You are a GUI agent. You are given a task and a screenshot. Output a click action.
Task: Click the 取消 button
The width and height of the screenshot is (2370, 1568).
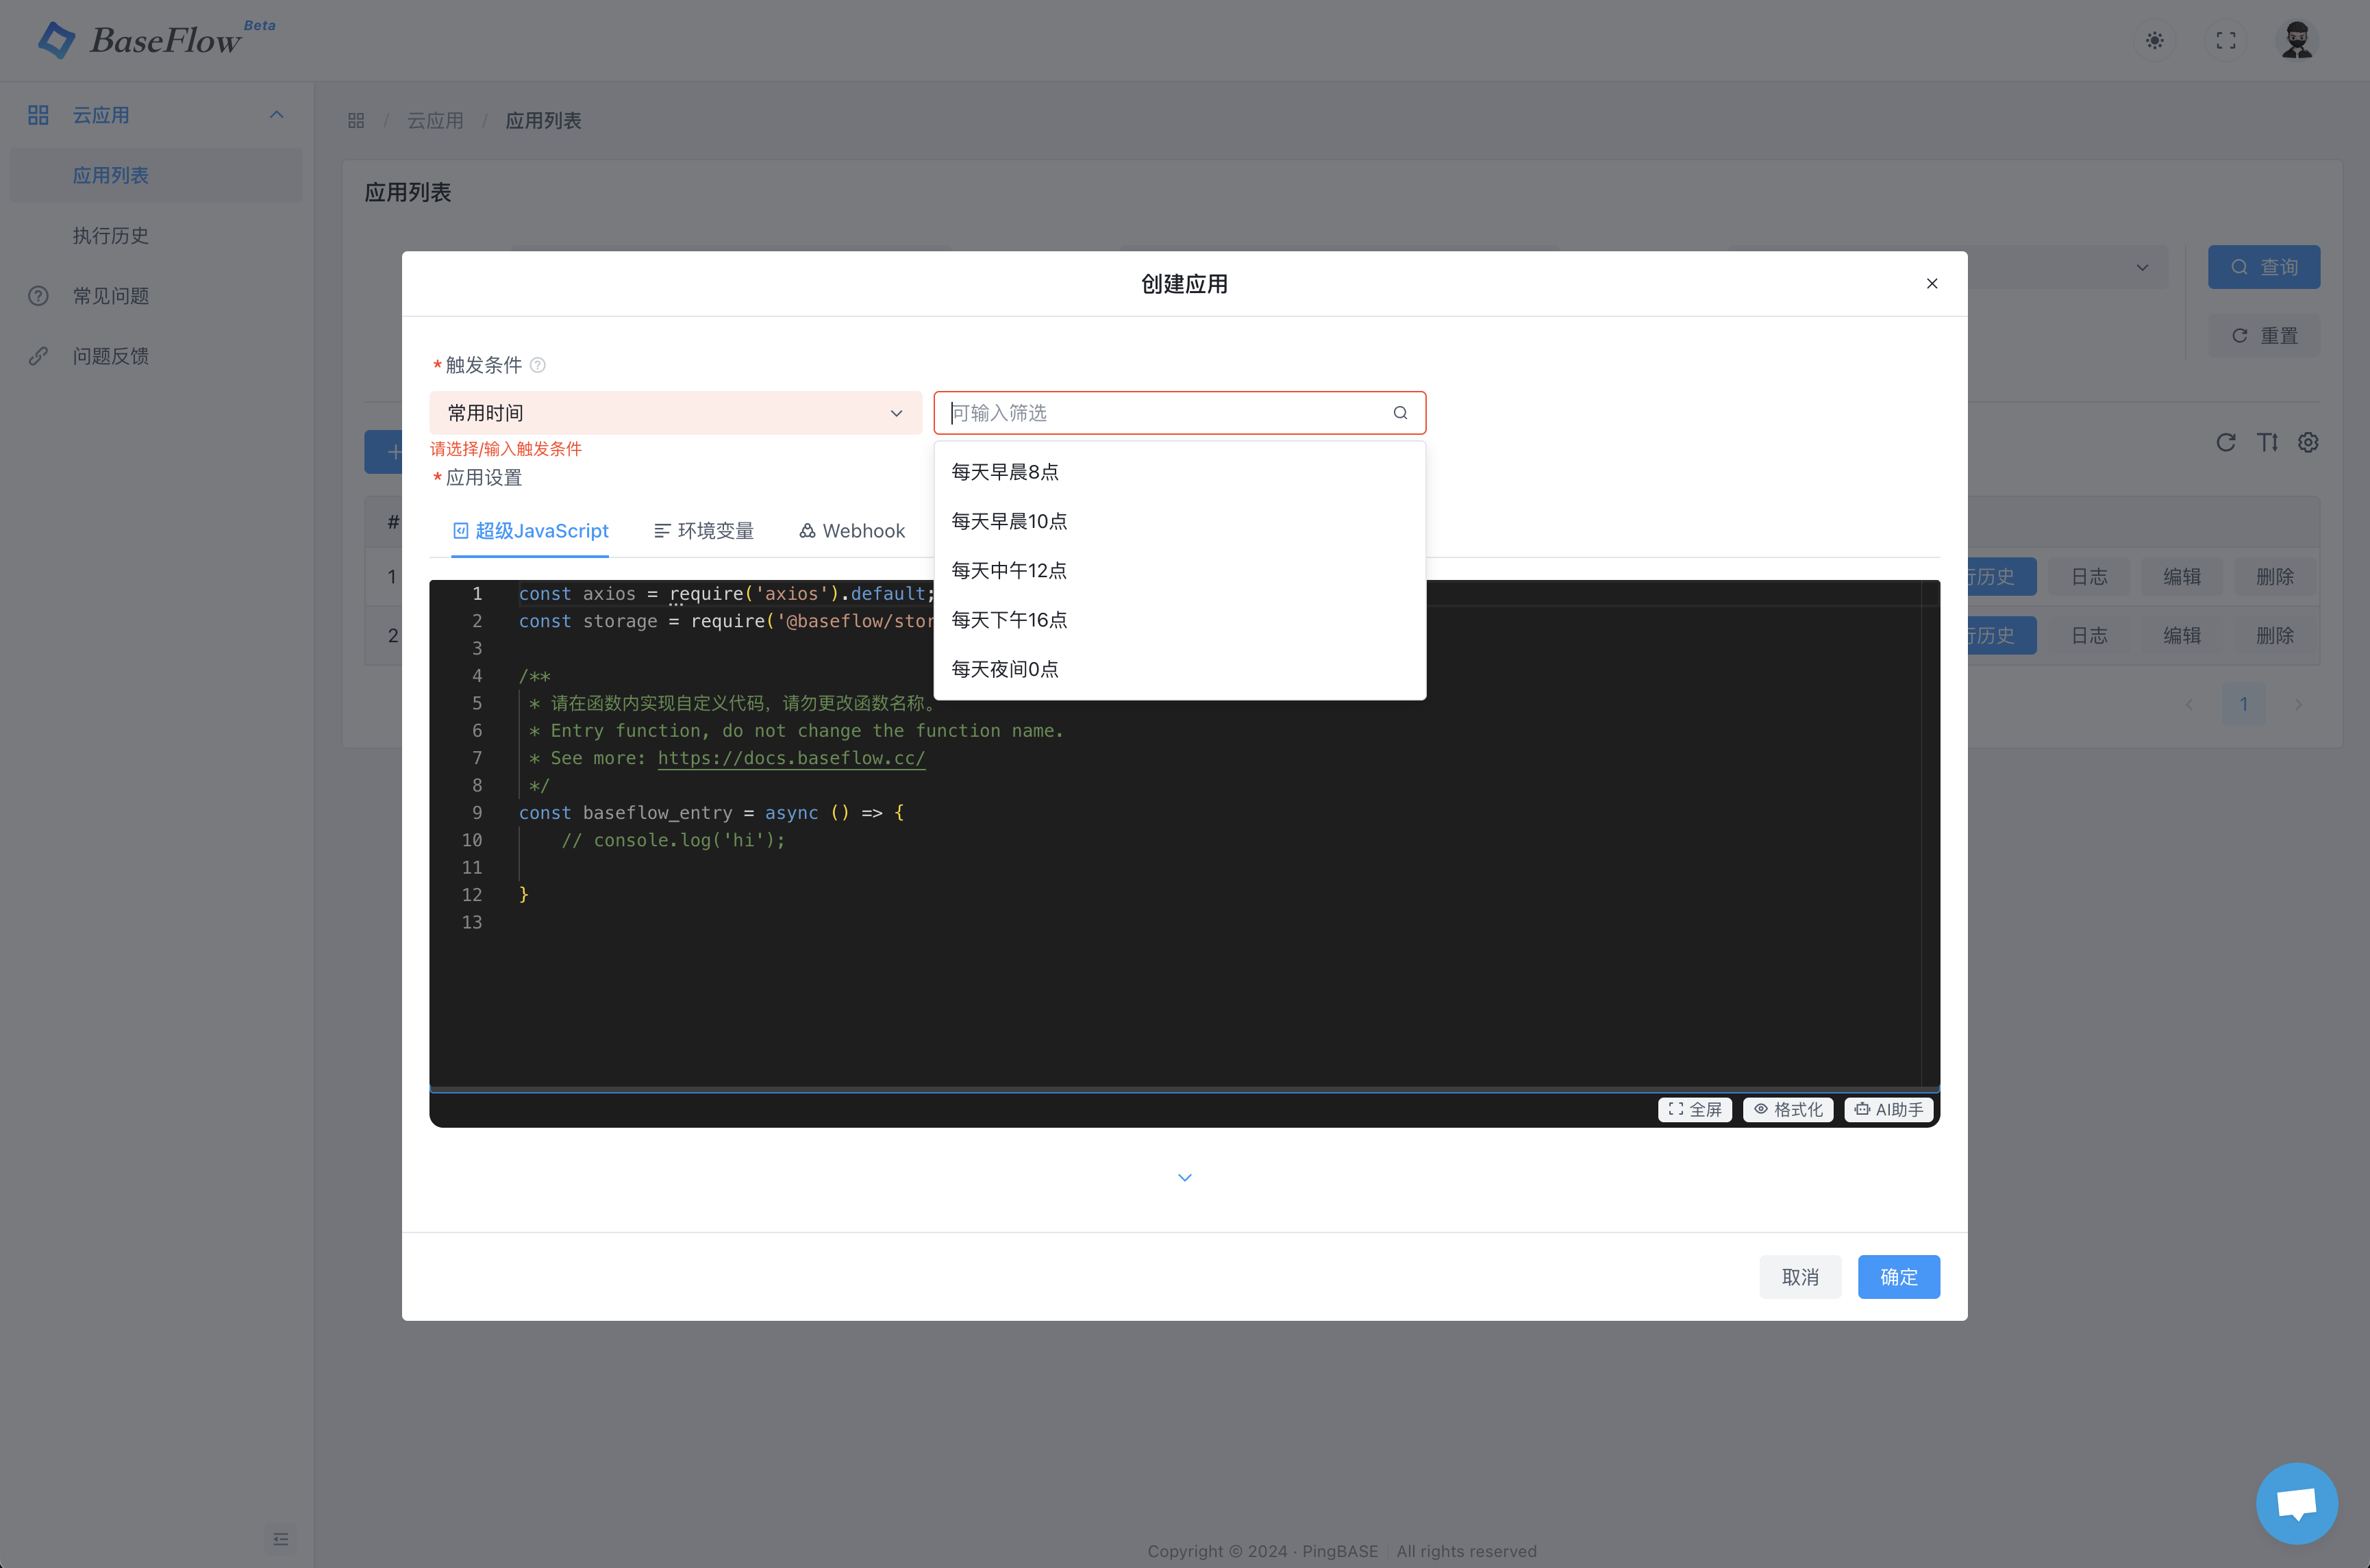(1799, 1277)
